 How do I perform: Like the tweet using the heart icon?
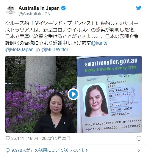click(x=8, y=138)
